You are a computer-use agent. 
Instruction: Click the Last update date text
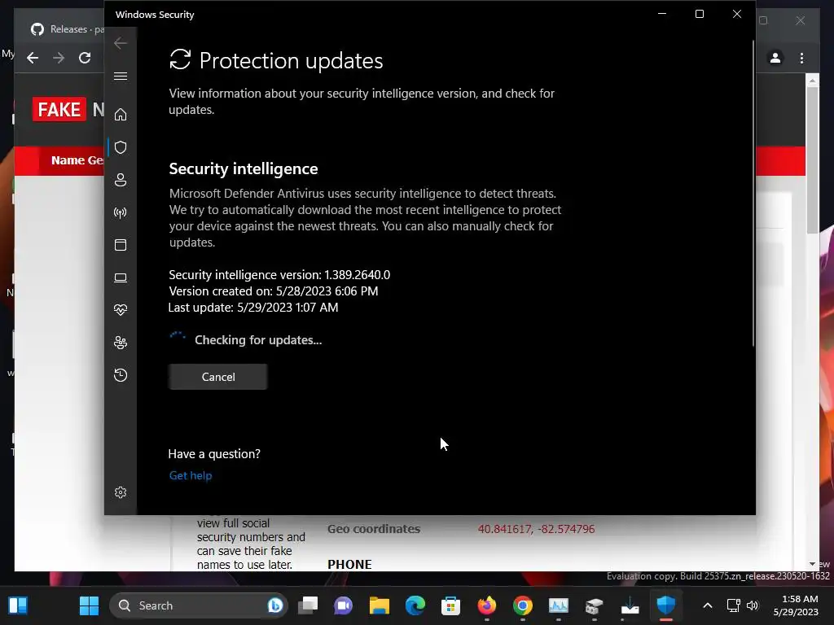click(x=253, y=307)
